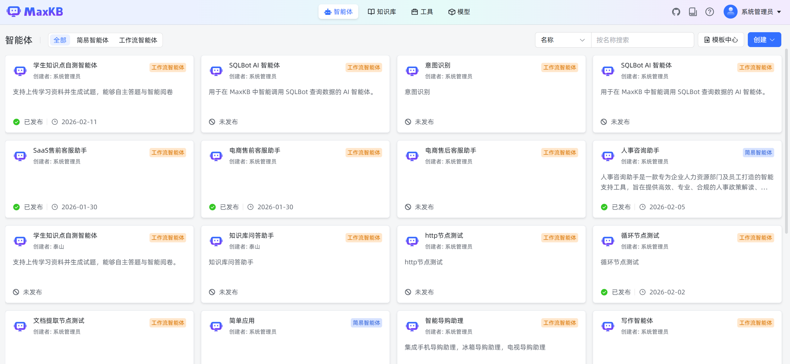This screenshot has height=364, width=790.
Task: Click the 按名称搜索 search field
Action: (x=642, y=40)
